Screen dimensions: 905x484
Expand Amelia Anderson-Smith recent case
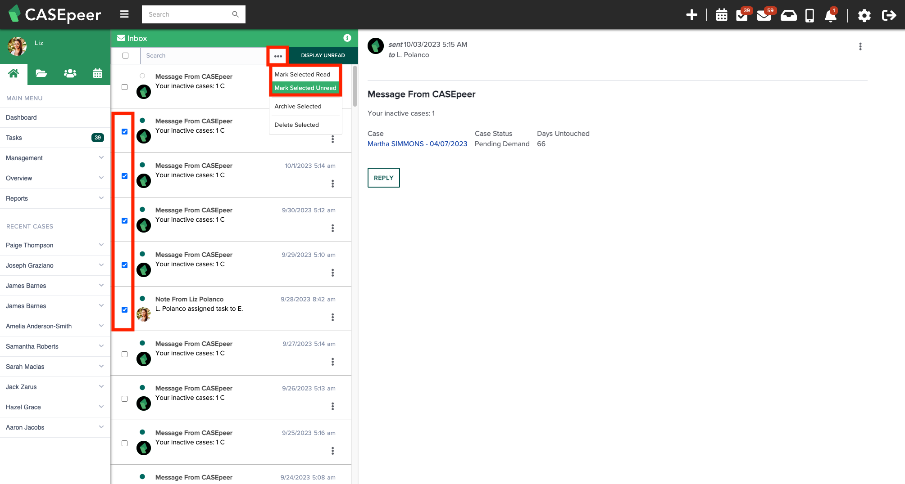101,326
